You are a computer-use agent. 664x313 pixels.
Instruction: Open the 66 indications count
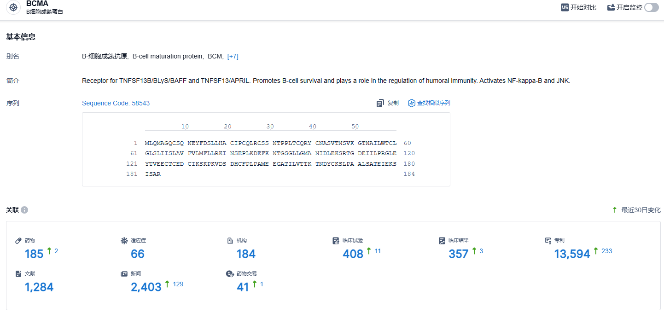138,254
